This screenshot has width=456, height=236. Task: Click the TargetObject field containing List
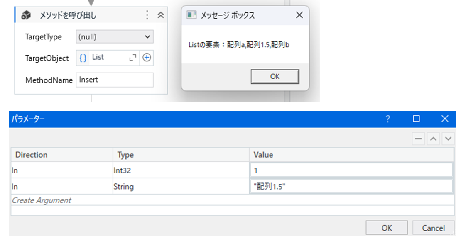[x=108, y=58]
